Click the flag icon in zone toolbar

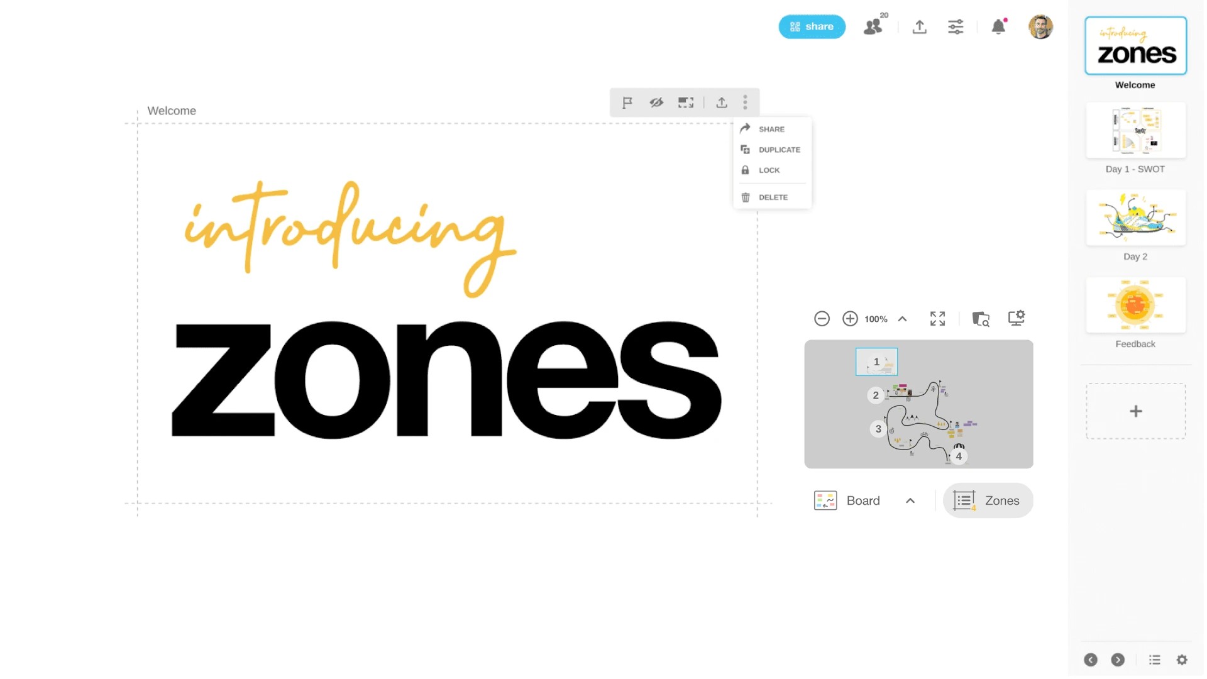pyautogui.click(x=627, y=102)
